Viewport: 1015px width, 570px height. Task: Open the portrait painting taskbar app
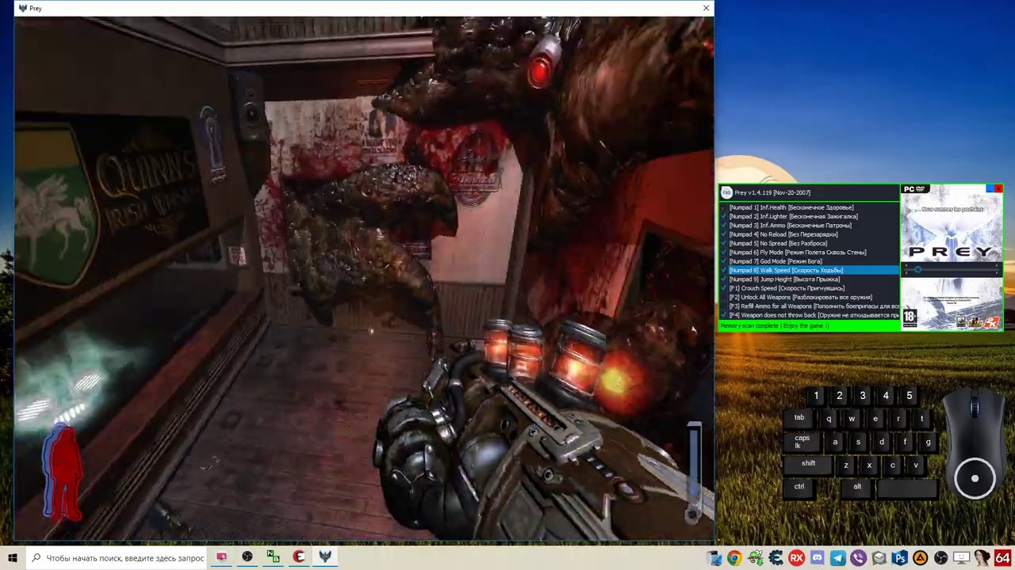click(x=982, y=559)
